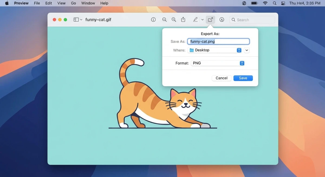
Task: Click the blue Save button
Action: [243, 78]
